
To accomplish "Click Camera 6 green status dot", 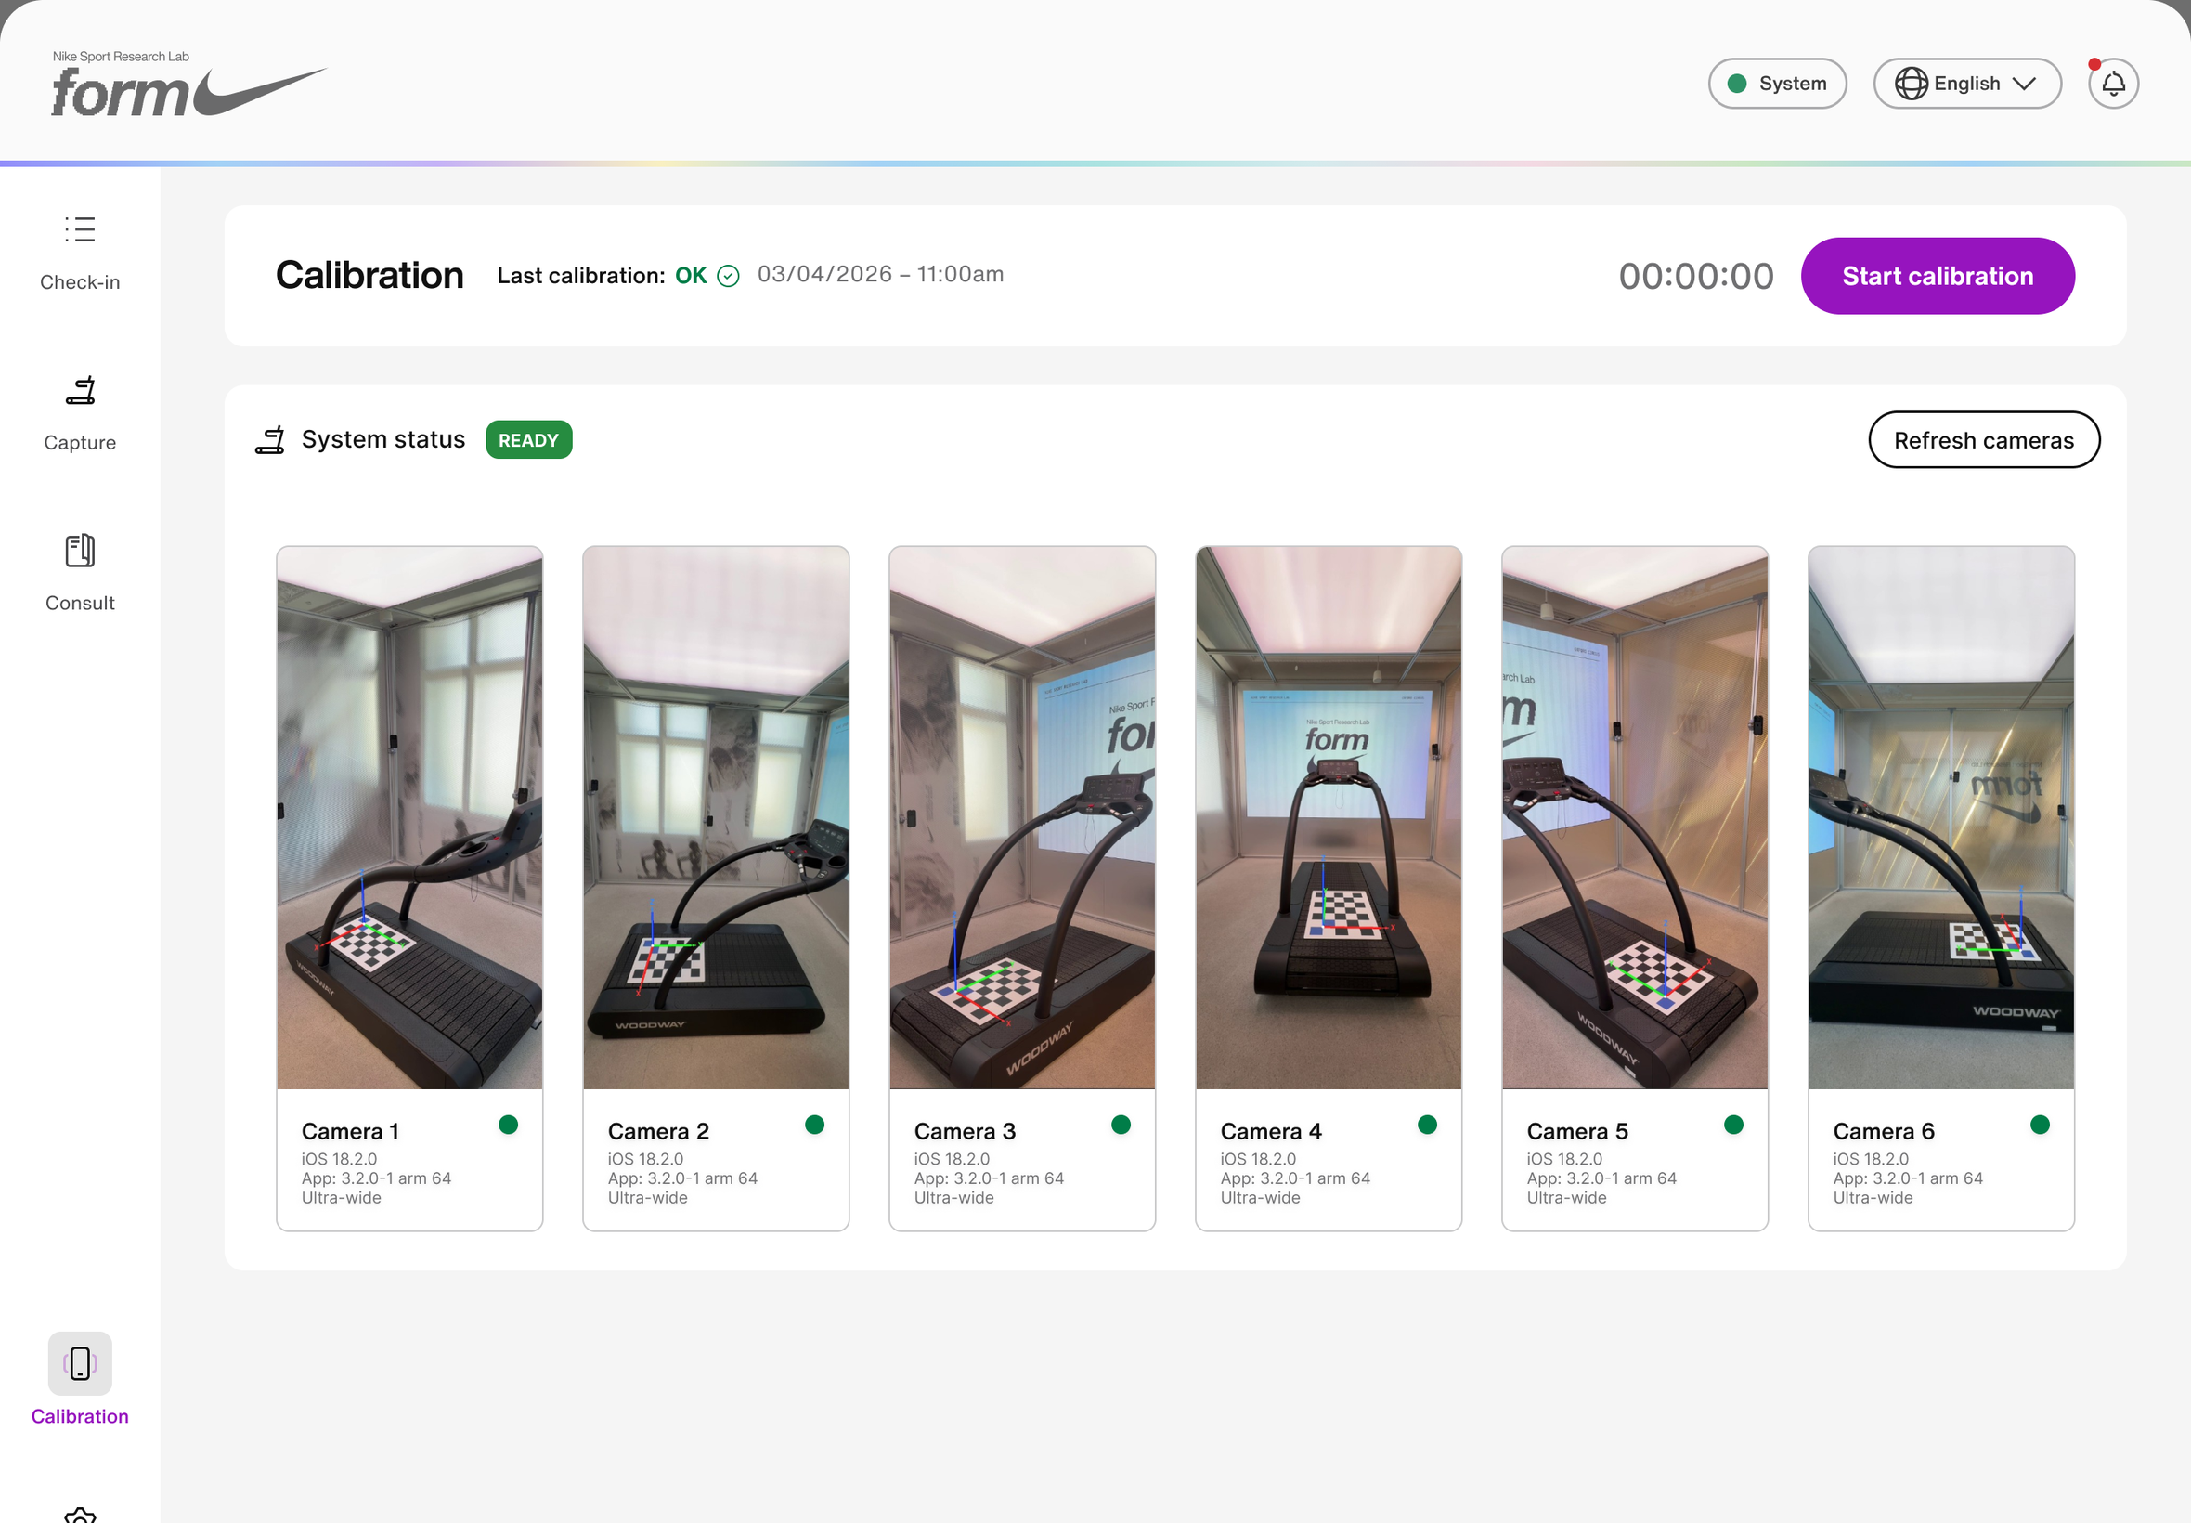I will tap(2040, 1126).
